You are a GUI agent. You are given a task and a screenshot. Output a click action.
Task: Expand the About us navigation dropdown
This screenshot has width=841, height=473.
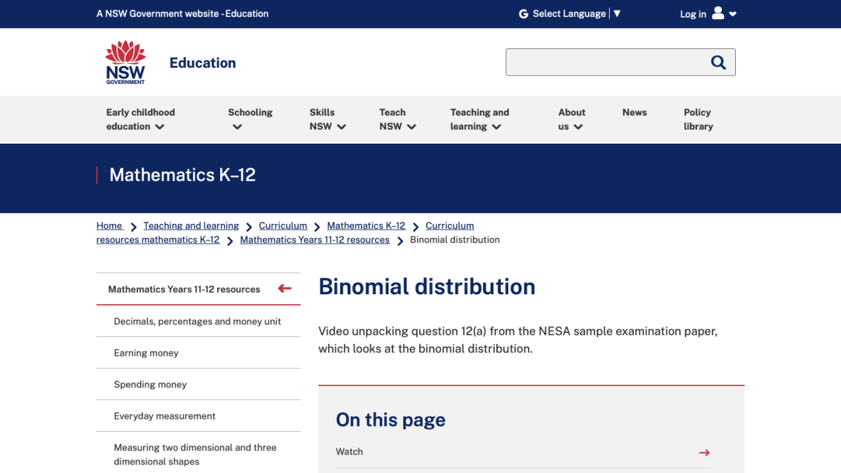pyautogui.click(x=571, y=119)
